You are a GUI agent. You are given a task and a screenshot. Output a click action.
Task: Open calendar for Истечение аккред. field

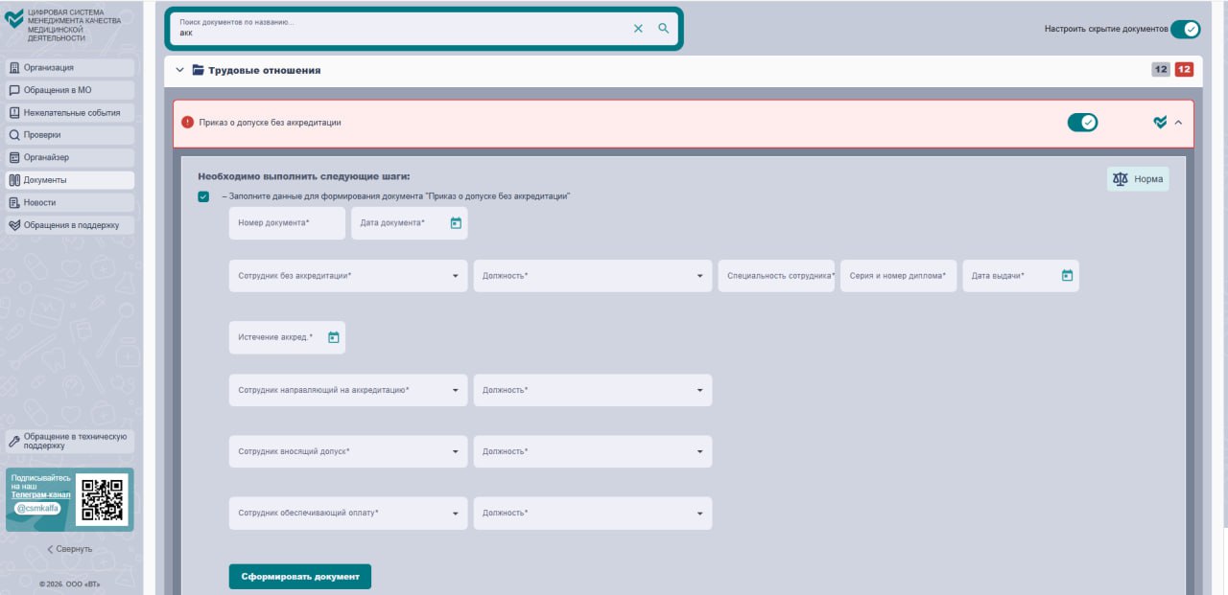pos(333,337)
